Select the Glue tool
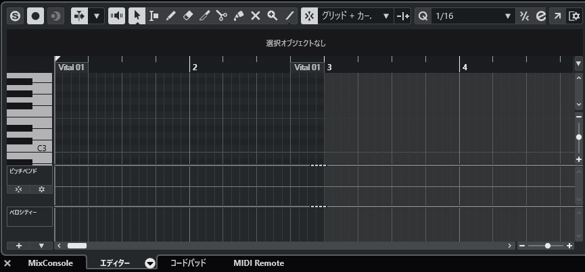 point(239,16)
